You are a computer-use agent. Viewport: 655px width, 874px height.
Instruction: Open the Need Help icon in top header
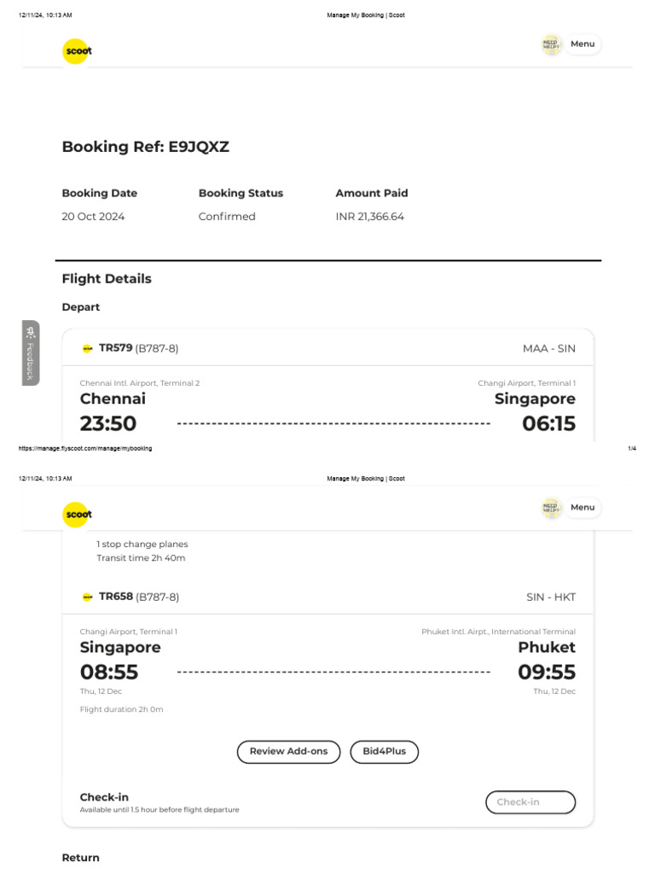pyautogui.click(x=551, y=44)
